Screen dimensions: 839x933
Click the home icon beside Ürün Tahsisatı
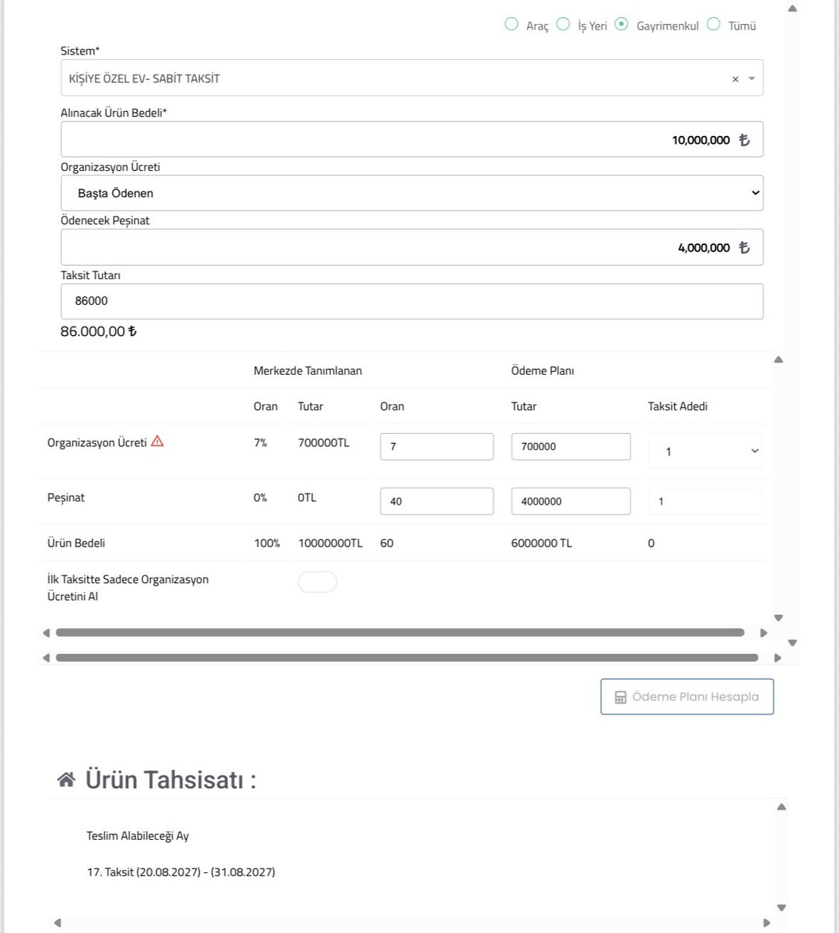tap(66, 779)
